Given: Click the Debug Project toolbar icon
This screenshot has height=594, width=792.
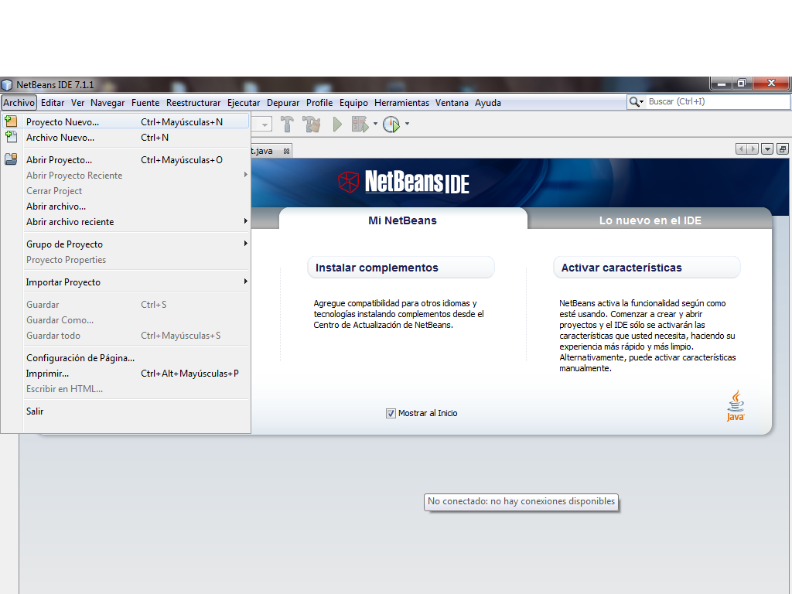Looking at the screenshot, I should 359,124.
